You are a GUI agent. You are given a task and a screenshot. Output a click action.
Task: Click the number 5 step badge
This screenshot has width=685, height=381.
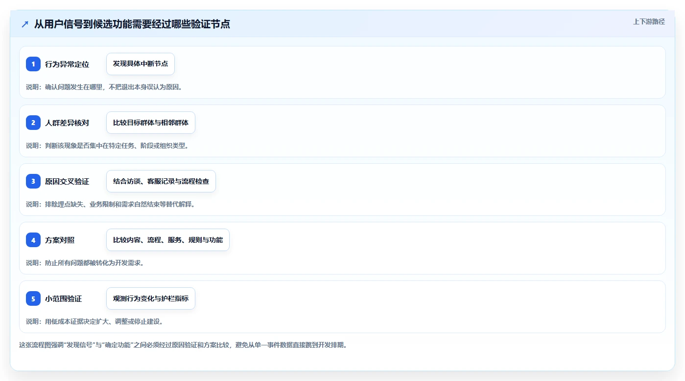point(33,298)
